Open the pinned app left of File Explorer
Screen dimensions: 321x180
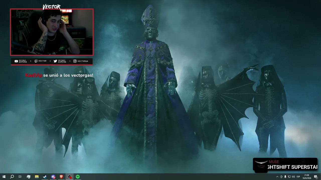coord(28,177)
